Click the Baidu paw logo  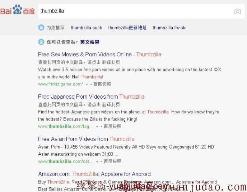[18, 10]
